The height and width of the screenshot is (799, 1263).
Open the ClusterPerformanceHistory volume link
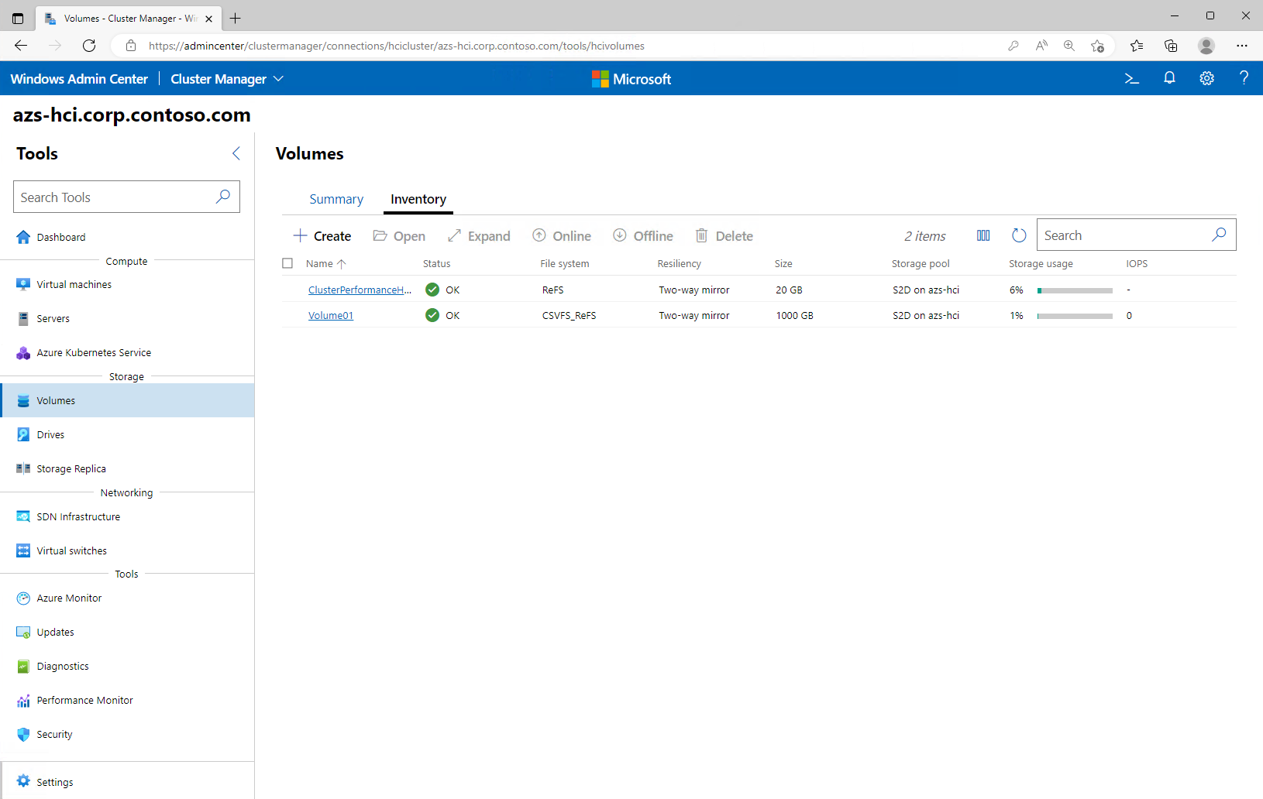click(x=360, y=290)
